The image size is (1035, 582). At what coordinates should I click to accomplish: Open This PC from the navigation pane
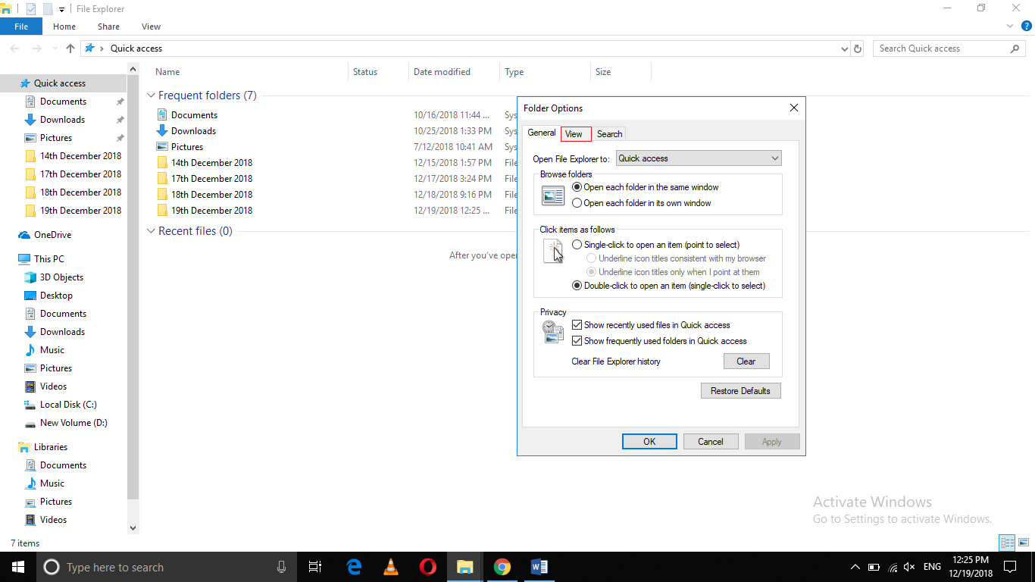click(48, 258)
